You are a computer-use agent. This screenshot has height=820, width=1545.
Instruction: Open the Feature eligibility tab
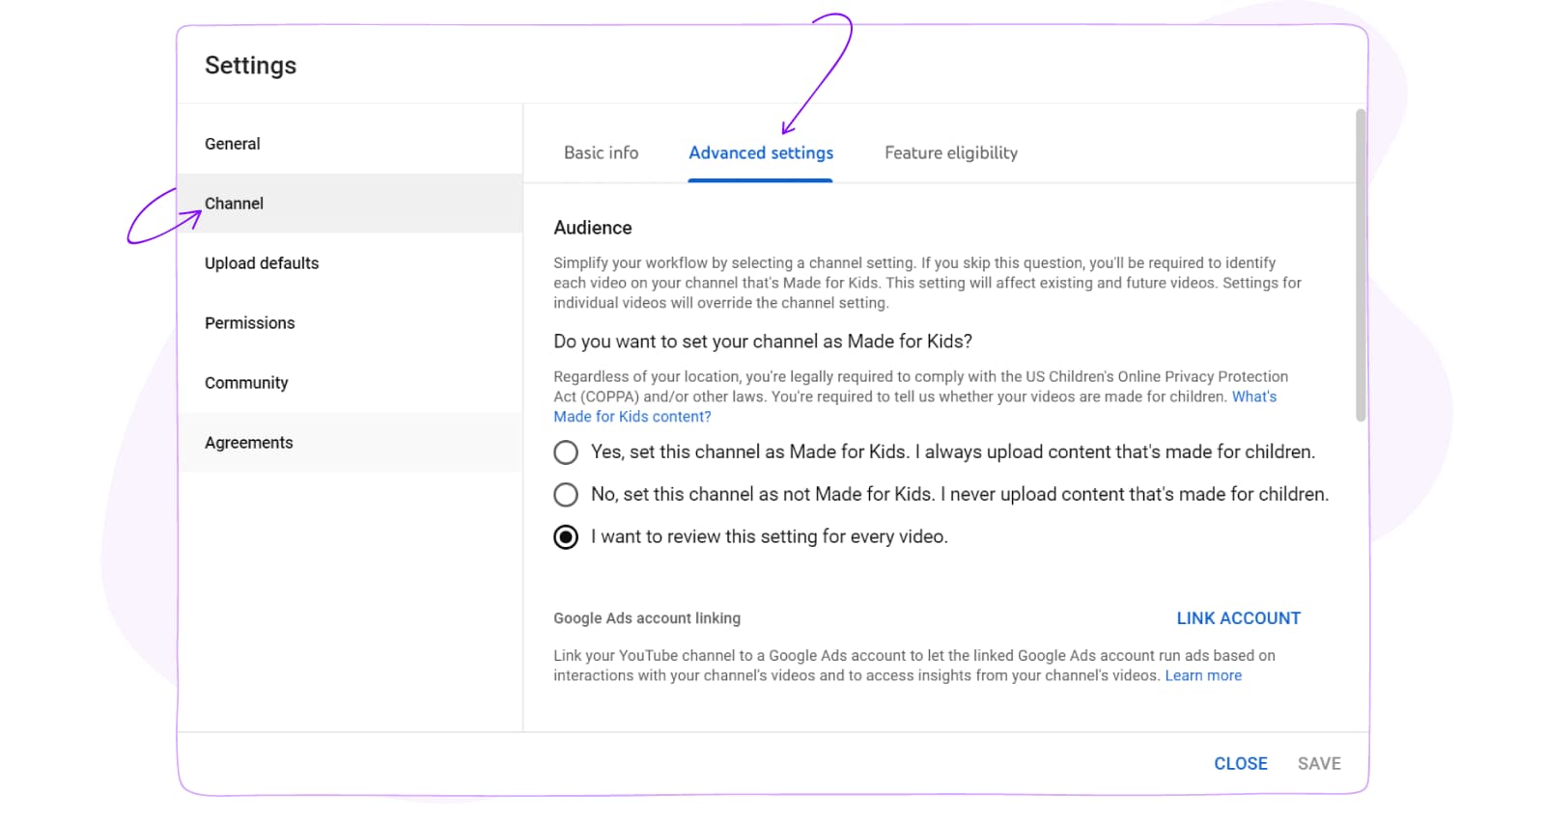[951, 152]
